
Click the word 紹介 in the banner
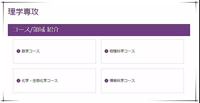[x=53, y=30]
